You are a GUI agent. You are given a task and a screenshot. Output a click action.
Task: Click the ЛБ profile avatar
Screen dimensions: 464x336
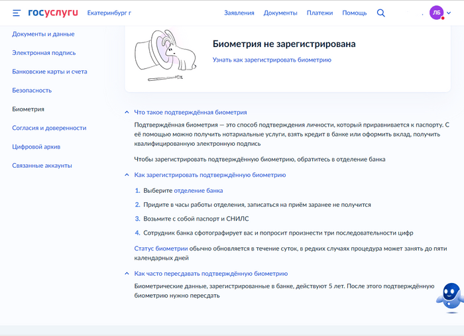coord(436,13)
